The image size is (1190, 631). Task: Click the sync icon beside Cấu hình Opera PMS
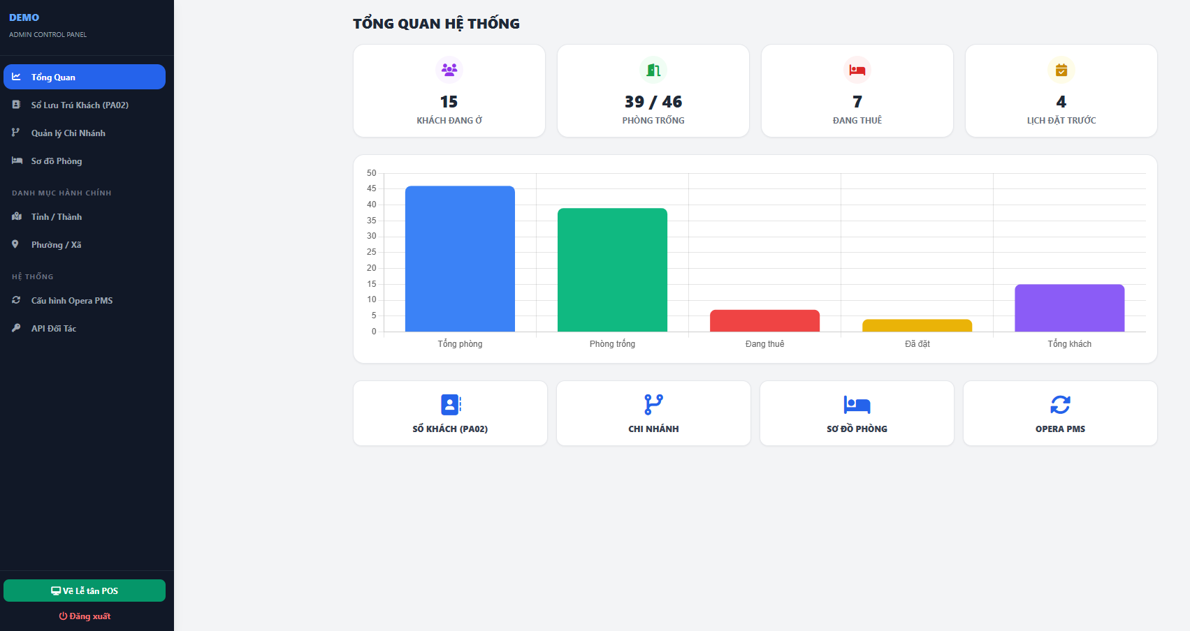coord(16,300)
